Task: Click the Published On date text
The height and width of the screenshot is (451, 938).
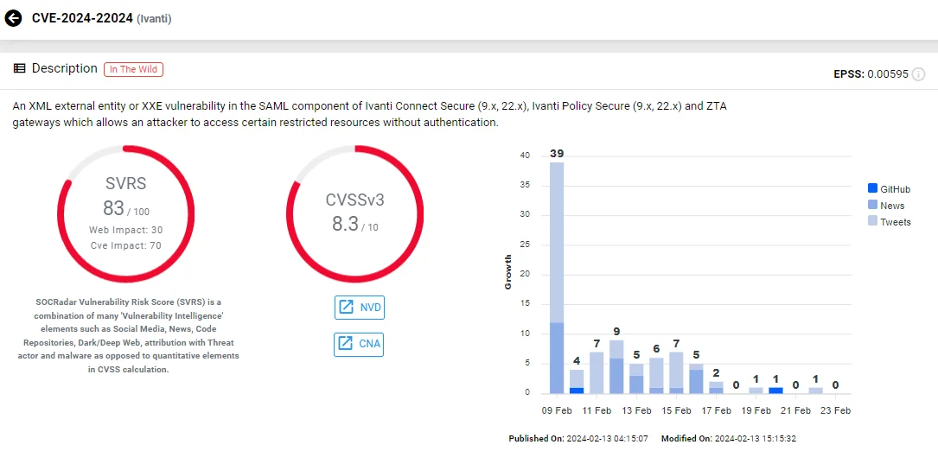Action: [579, 439]
